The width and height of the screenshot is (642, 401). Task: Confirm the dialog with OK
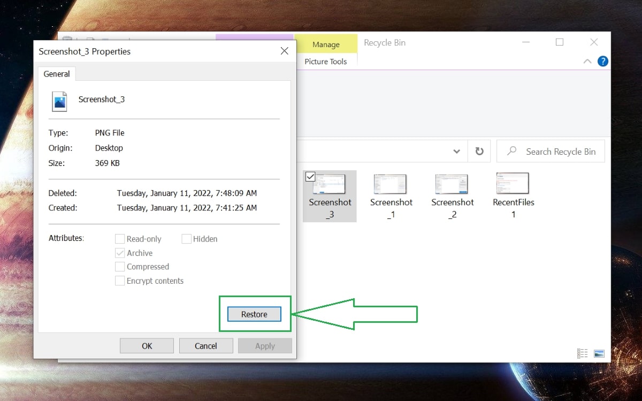click(147, 346)
